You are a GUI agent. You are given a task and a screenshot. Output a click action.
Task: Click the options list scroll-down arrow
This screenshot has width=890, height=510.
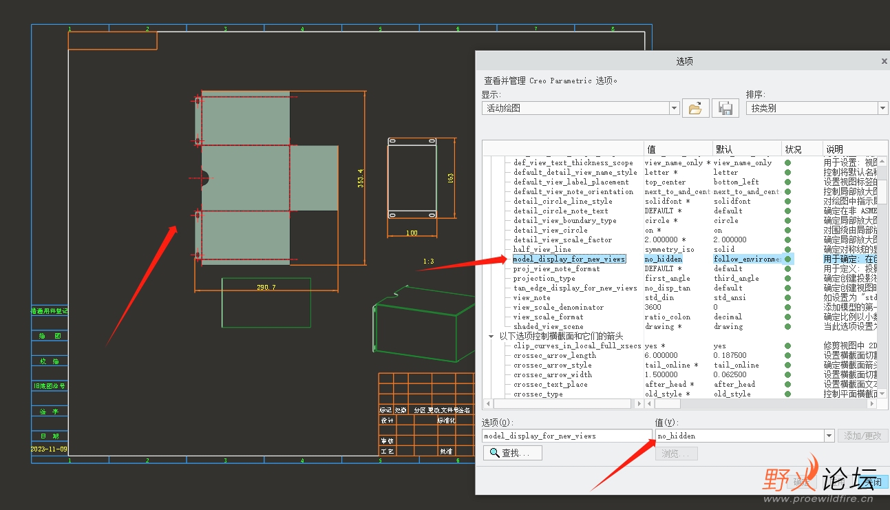882,394
